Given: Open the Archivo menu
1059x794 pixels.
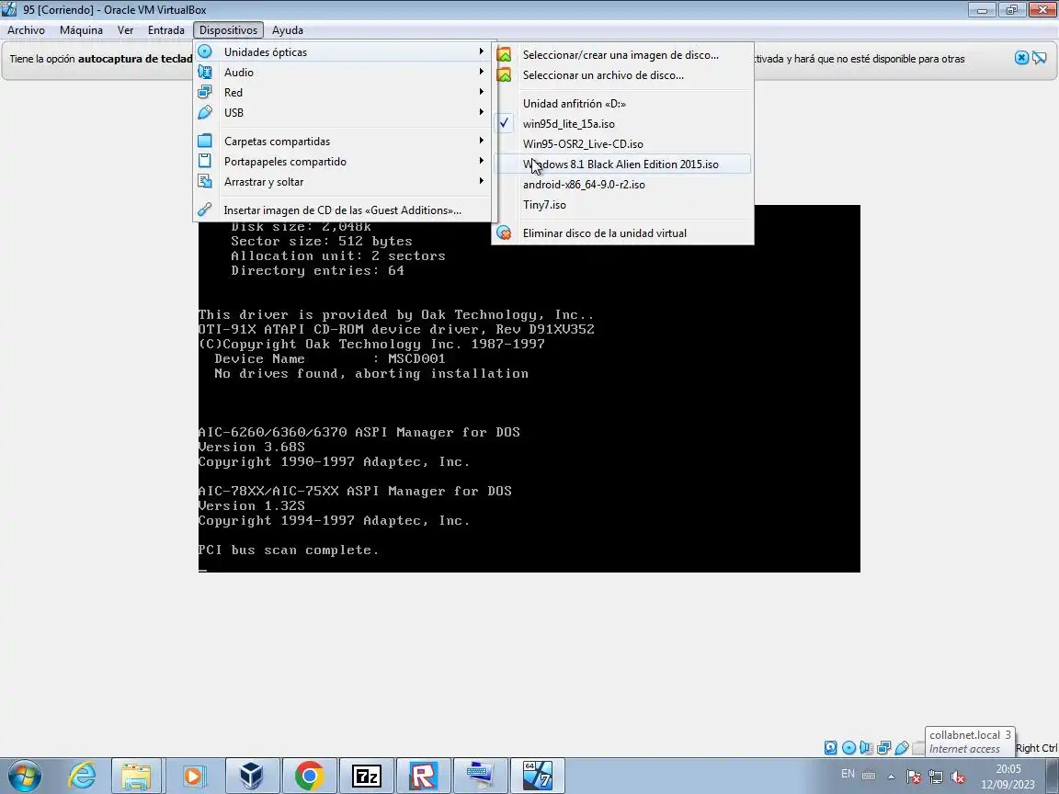Looking at the screenshot, I should point(27,30).
